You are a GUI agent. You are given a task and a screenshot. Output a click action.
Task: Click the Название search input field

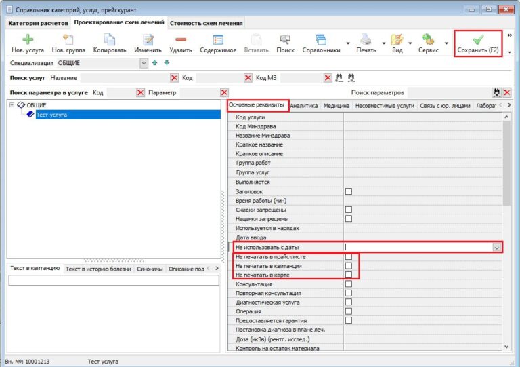[125, 78]
